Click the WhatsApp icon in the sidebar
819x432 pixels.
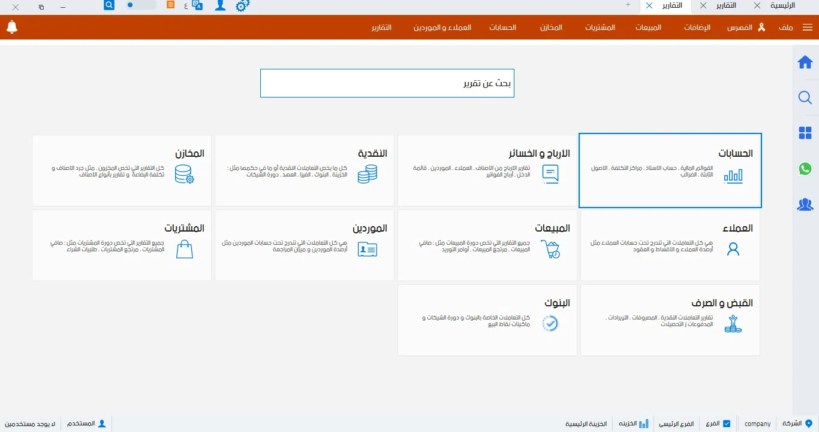(805, 169)
